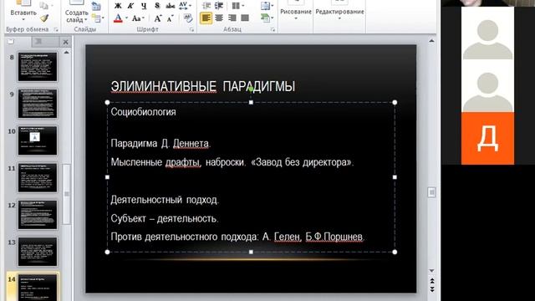Increase font size with larger A icon
Viewport: 535px width, 301px height.
tap(158, 18)
